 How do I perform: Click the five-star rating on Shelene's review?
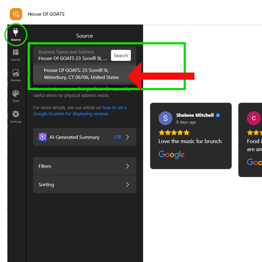coord(174,133)
